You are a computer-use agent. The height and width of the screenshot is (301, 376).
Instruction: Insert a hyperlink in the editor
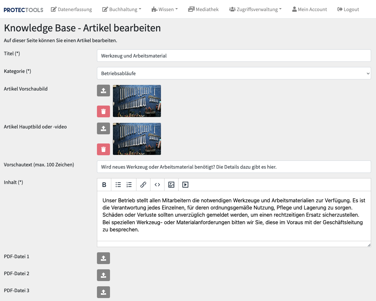(143, 185)
